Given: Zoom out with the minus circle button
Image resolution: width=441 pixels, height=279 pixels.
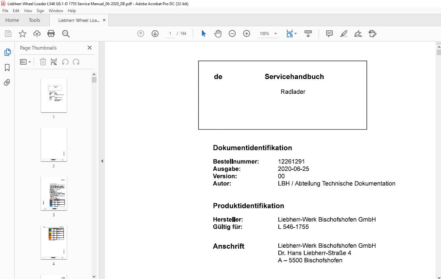Looking at the screenshot, I should pos(232,34).
